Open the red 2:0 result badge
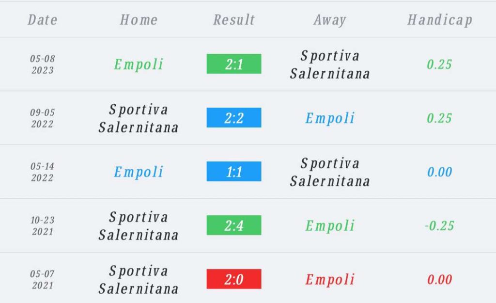 click(x=234, y=279)
